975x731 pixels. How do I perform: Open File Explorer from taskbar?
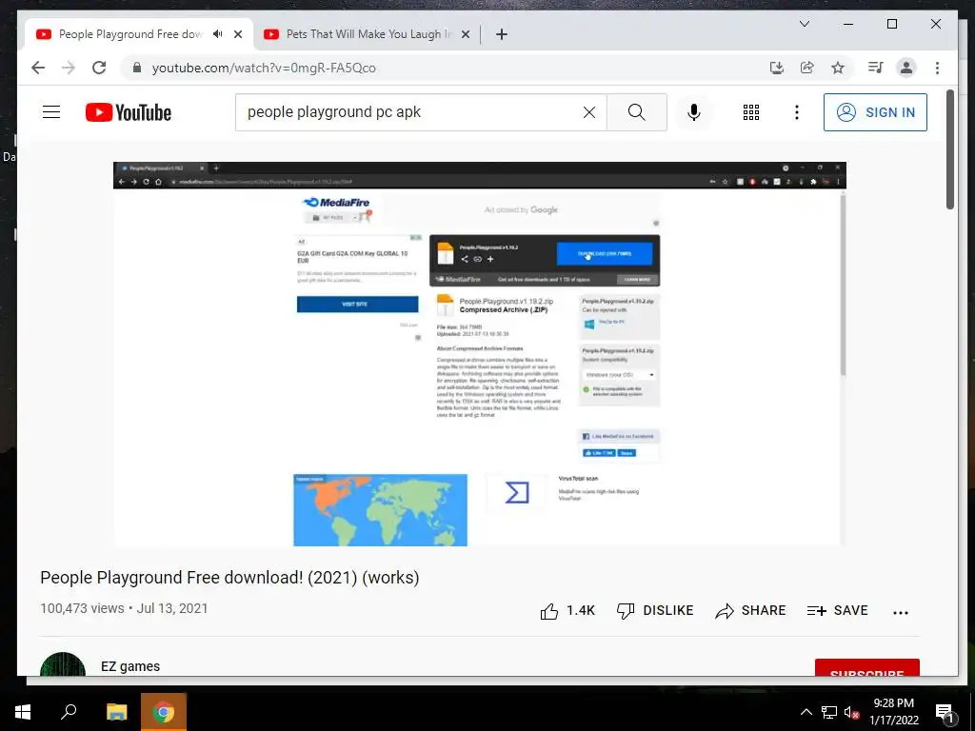[116, 712]
